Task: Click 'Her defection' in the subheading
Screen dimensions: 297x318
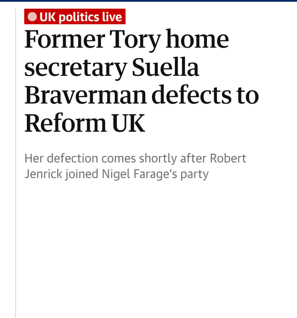Action: point(61,158)
